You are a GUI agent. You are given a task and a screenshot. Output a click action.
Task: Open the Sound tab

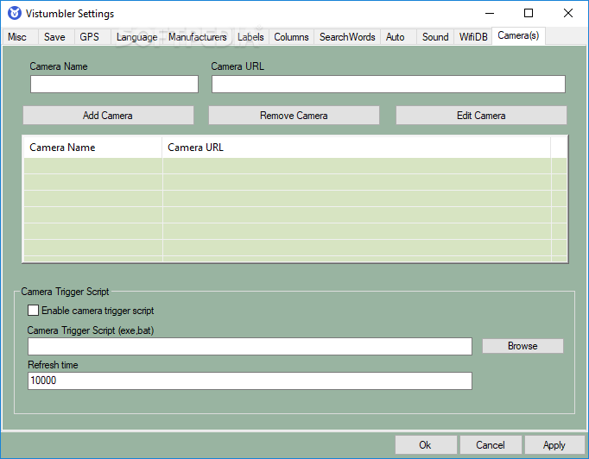coord(435,37)
